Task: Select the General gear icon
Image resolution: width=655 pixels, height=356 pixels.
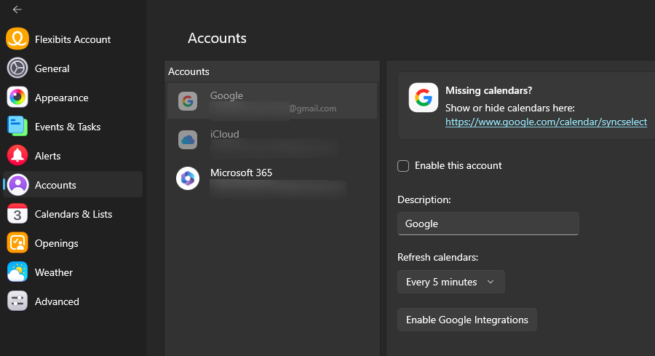Action: click(x=17, y=68)
